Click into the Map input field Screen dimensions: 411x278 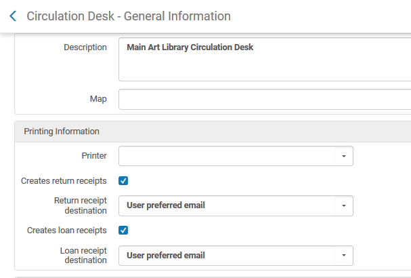click(x=265, y=99)
